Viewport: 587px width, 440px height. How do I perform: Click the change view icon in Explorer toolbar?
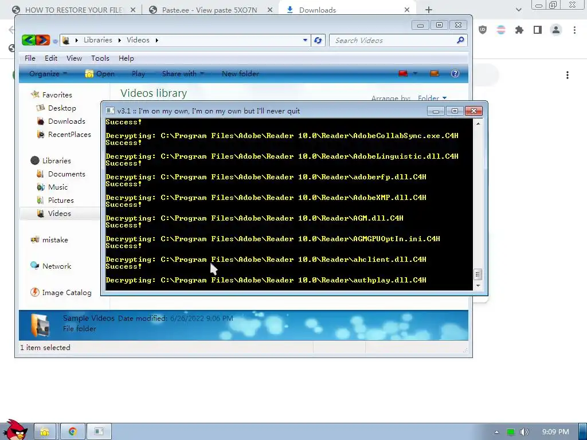click(x=403, y=73)
